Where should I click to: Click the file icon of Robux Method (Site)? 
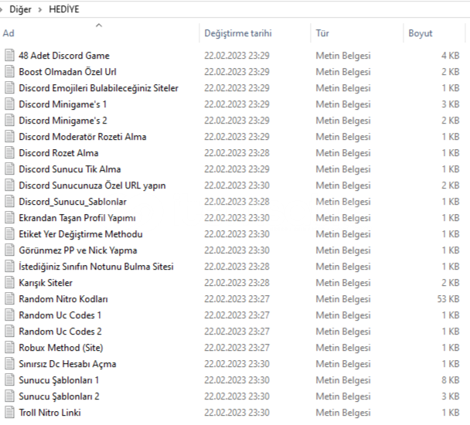9,348
